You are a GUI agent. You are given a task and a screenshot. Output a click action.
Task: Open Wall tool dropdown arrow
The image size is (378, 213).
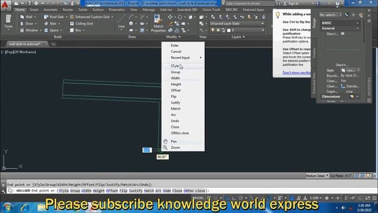coord(35,17)
